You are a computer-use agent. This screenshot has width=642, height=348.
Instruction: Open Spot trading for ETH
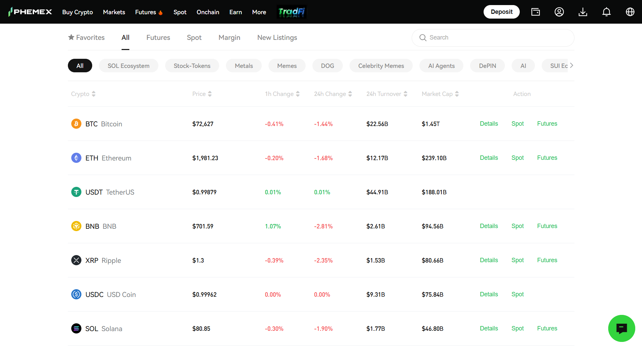517,158
